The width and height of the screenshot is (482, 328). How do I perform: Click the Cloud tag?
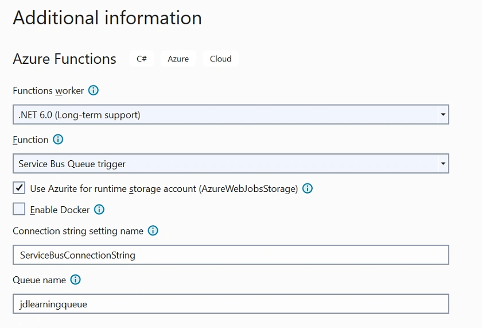[220, 59]
